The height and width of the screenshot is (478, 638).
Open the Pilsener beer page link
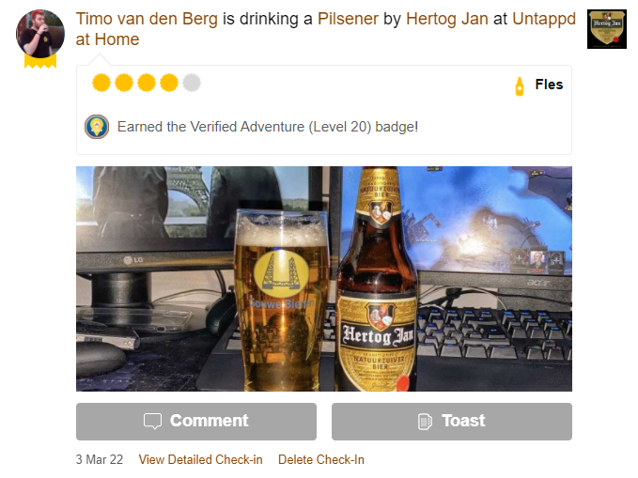point(348,19)
